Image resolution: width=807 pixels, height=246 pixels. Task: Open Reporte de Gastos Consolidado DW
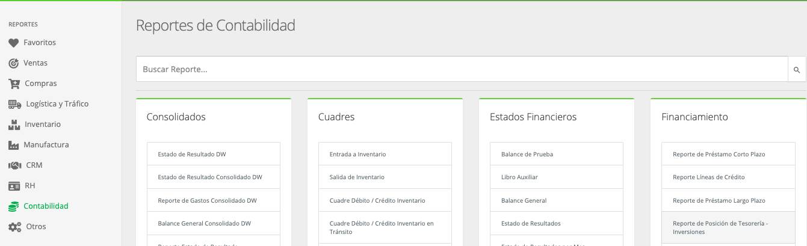point(214,200)
